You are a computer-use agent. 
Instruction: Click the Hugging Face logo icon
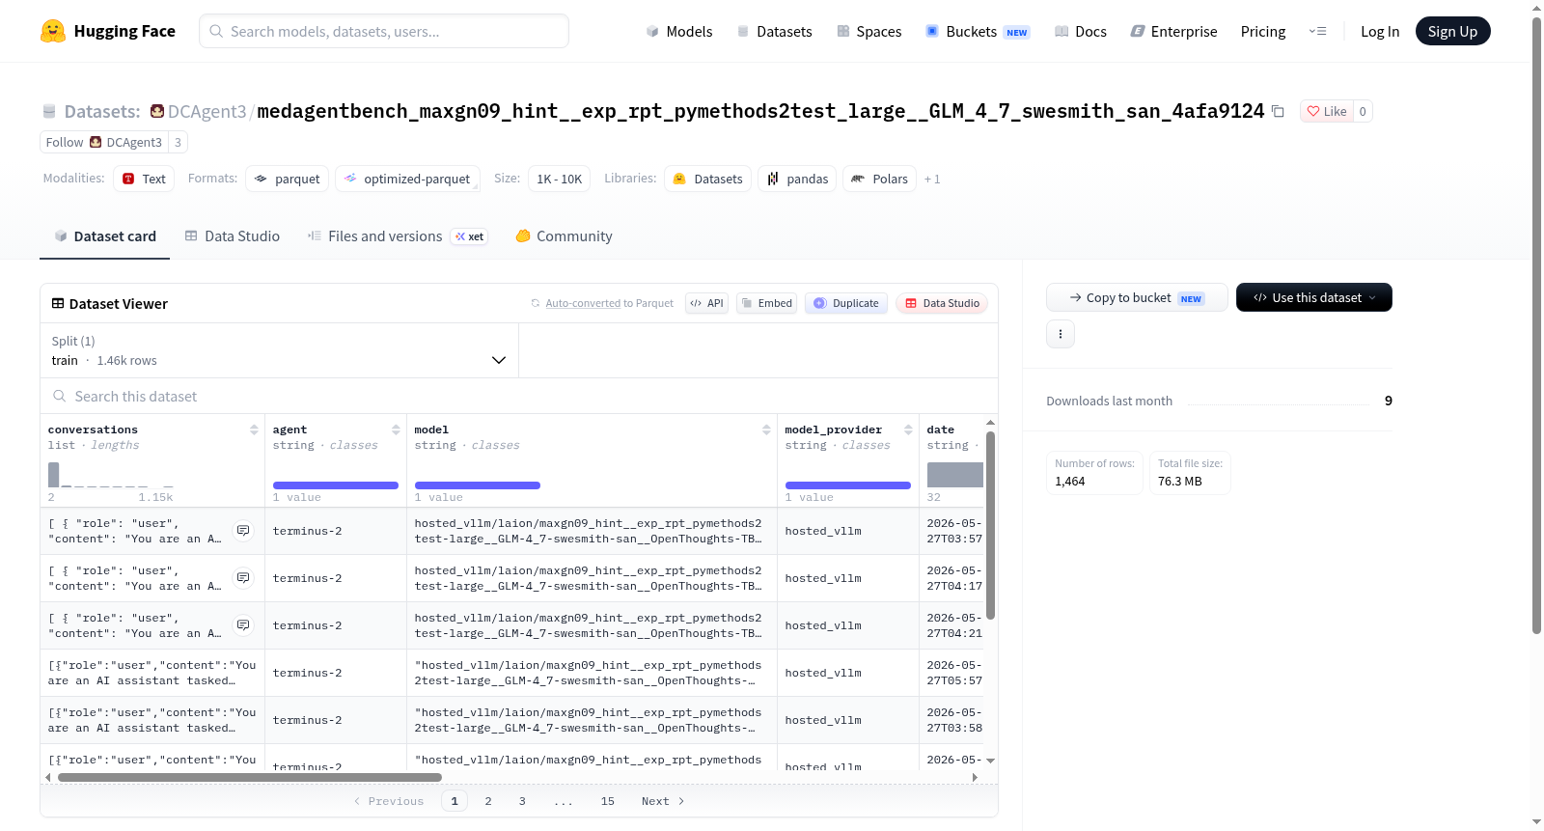point(53,31)
